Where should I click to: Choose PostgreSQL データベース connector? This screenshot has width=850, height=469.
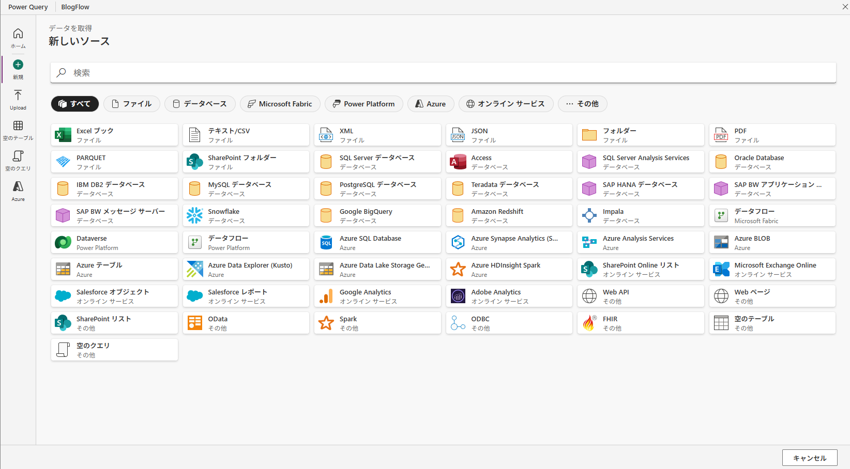pyautogui.click(x=377, y=189)
